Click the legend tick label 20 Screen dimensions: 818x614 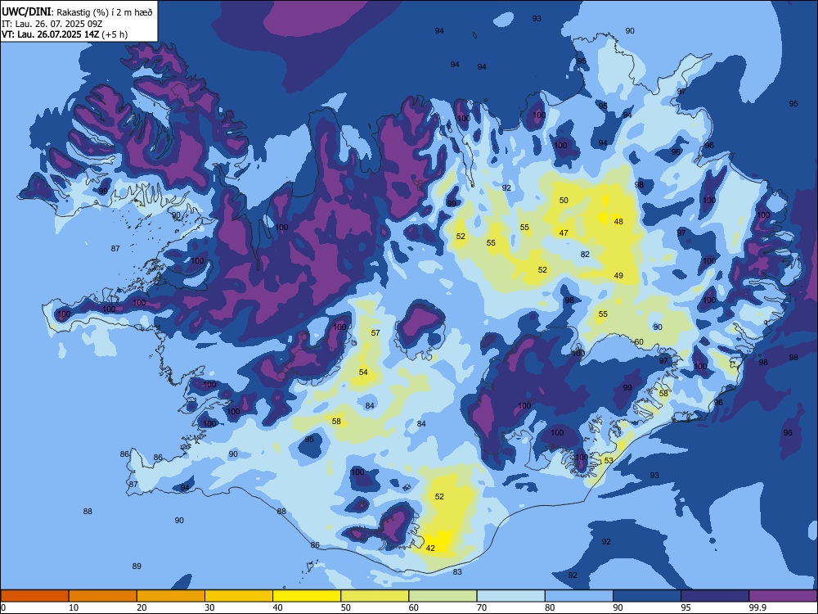(x=142, y=607)
